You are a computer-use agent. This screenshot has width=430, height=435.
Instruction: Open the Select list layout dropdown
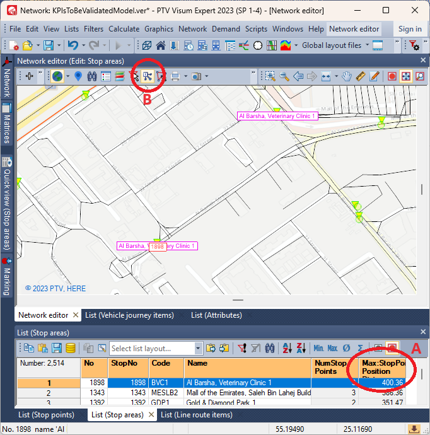click(x=198, y=348)
